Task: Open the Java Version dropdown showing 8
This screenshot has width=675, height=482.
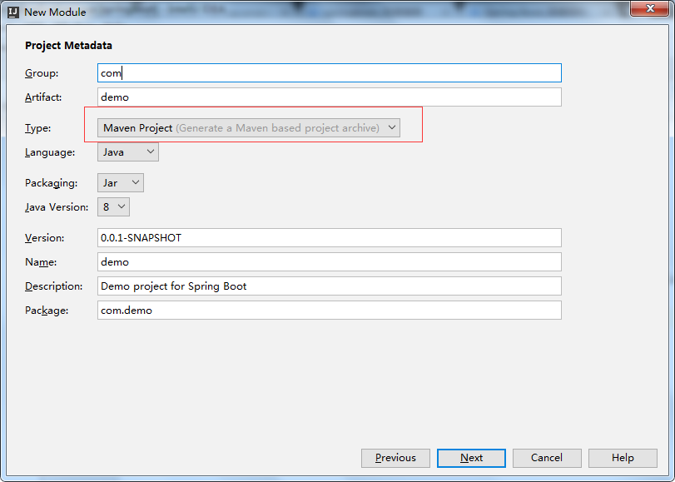Action: click(113, 206)
